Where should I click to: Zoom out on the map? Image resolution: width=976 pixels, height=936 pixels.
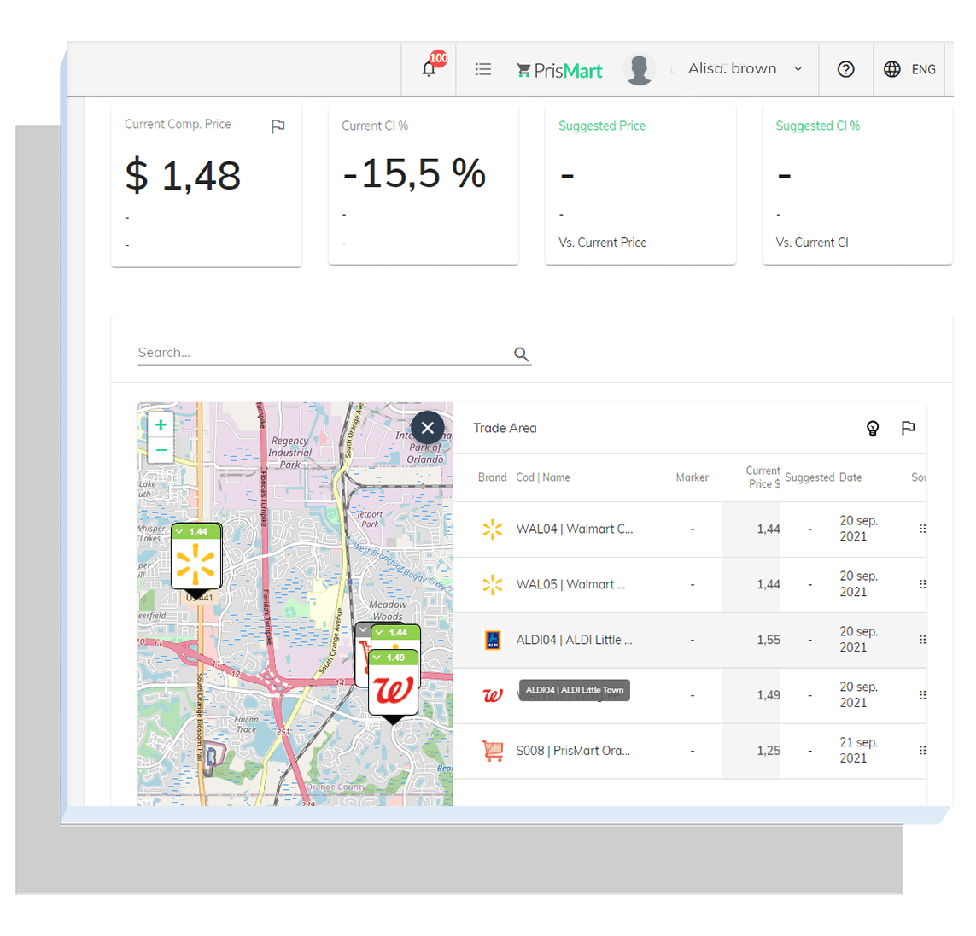[161, 450]
